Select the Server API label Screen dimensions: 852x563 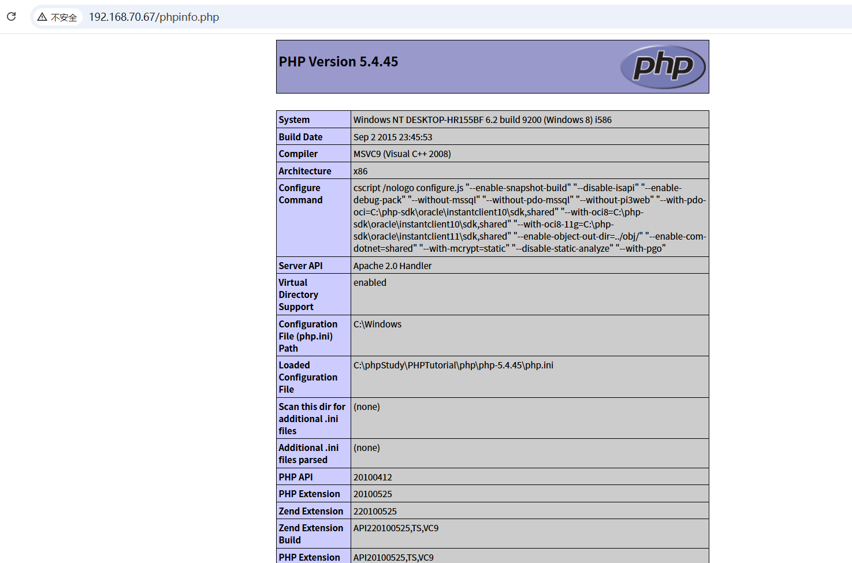[x=300, y=266]
